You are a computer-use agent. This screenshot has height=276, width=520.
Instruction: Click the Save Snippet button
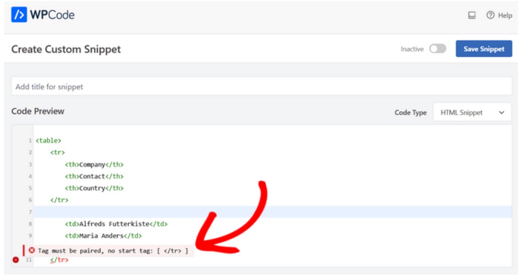(x=484, y=49)
